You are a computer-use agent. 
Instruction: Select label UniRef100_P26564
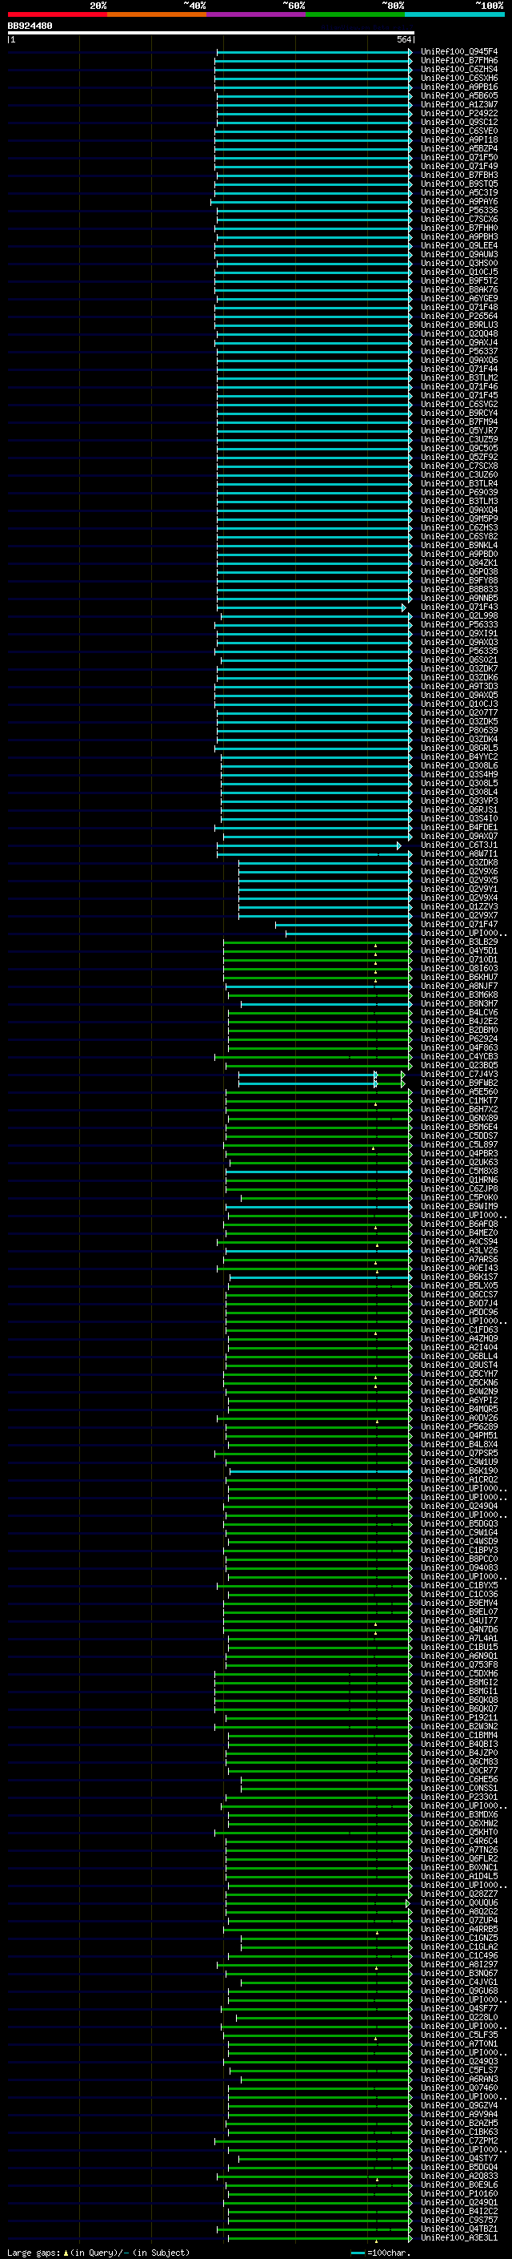click(x=459, y=316)
